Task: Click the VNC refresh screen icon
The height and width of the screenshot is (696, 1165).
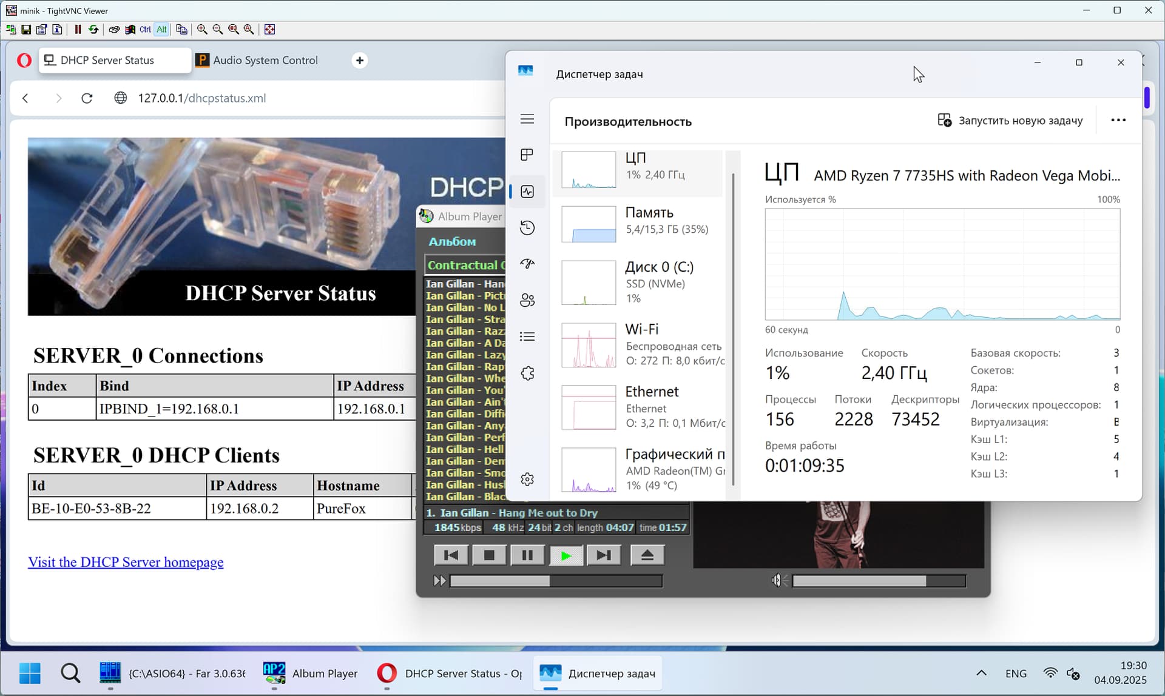Action: [x=93, y=29]
